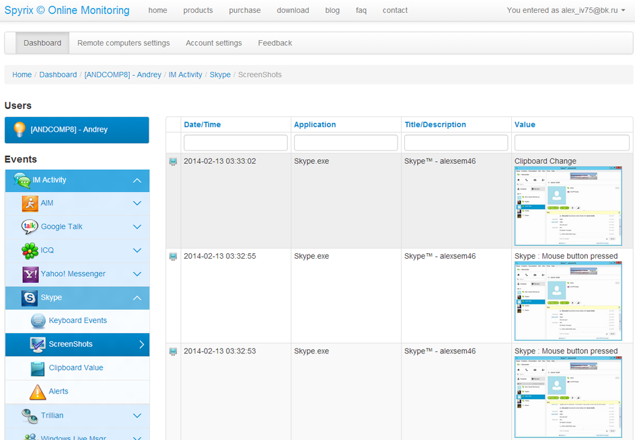Switch to Remote computers settings tab
This screenshot has height=440, width=635.
pyautogui.click(x=123, y=43)
